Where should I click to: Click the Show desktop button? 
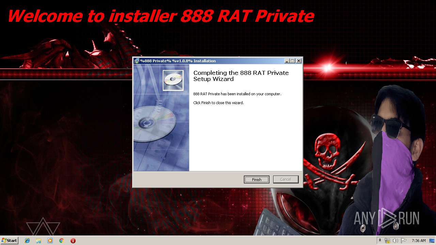point(432,241)
